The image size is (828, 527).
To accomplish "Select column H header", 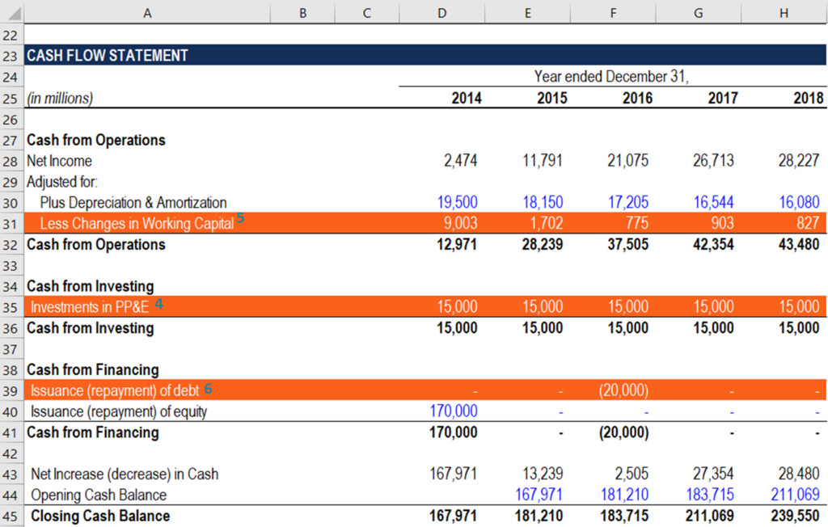I will click(782, 12).
